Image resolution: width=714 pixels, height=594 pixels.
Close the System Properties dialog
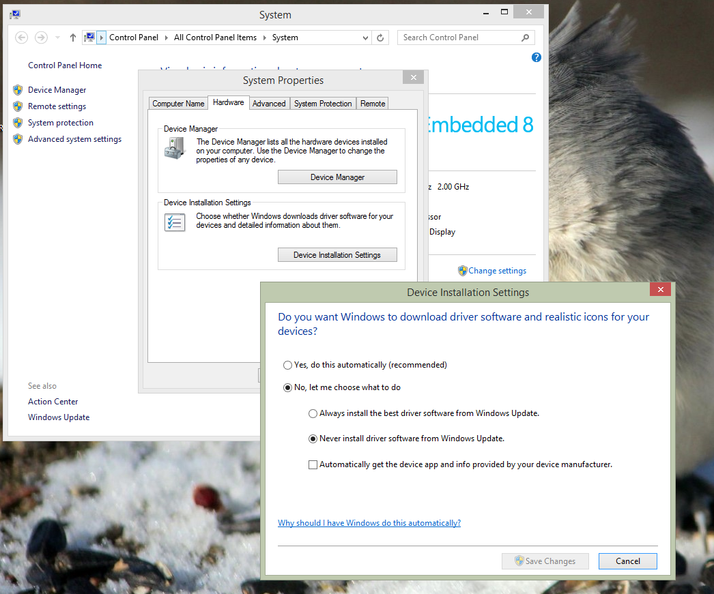[414, 77]
